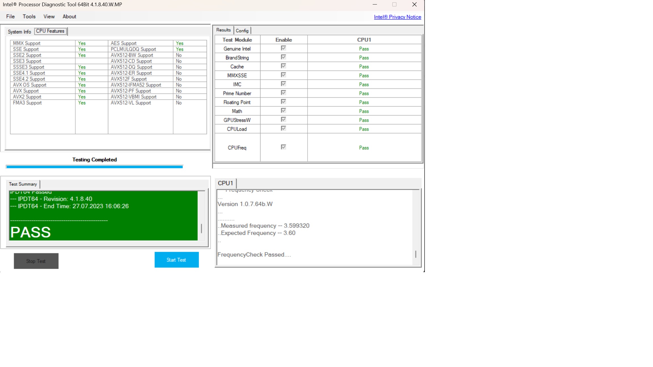The height and width of the screenshot is (367, 653).
Task: Toggle the GPUStressW enable checkbox
Action: (283, 120)
